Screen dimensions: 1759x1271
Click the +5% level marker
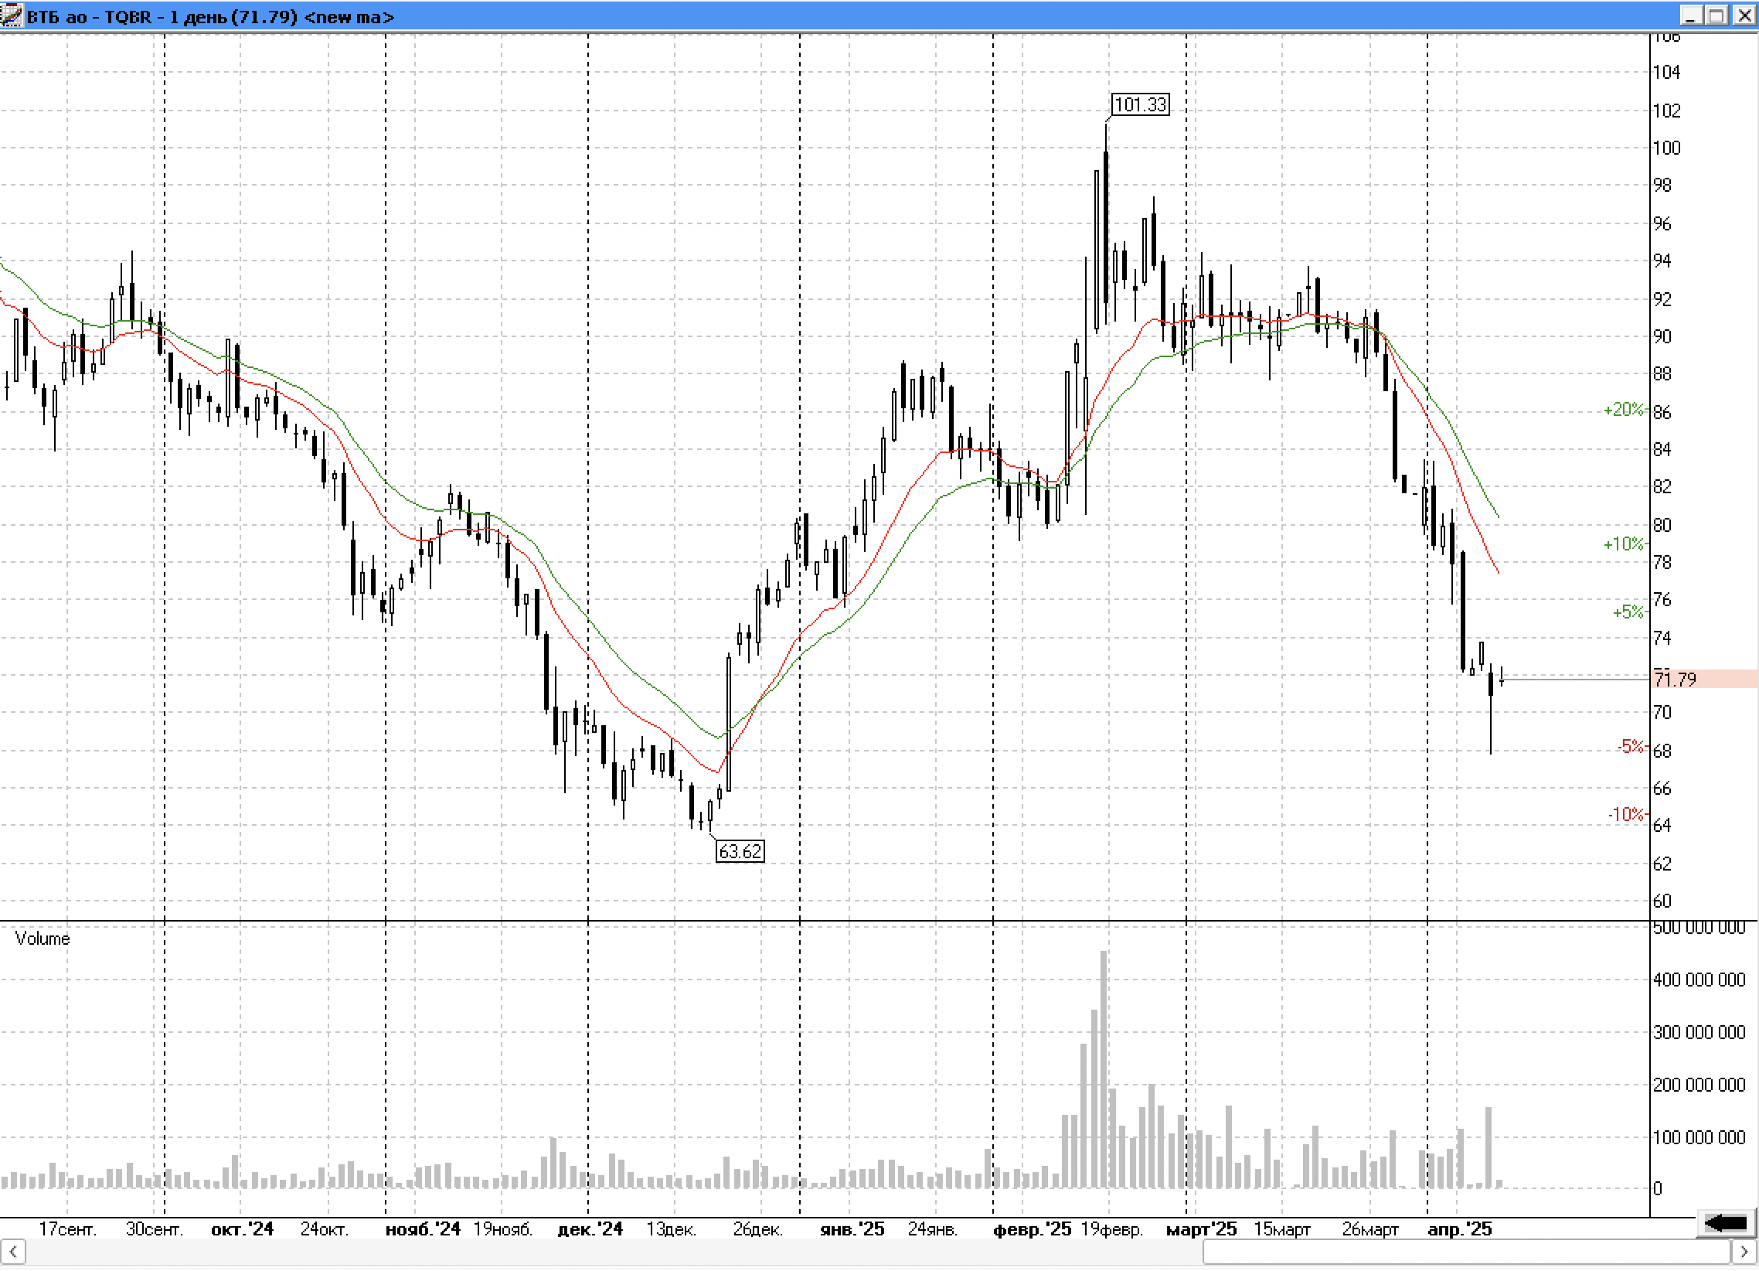click(x=1627, y=612)
